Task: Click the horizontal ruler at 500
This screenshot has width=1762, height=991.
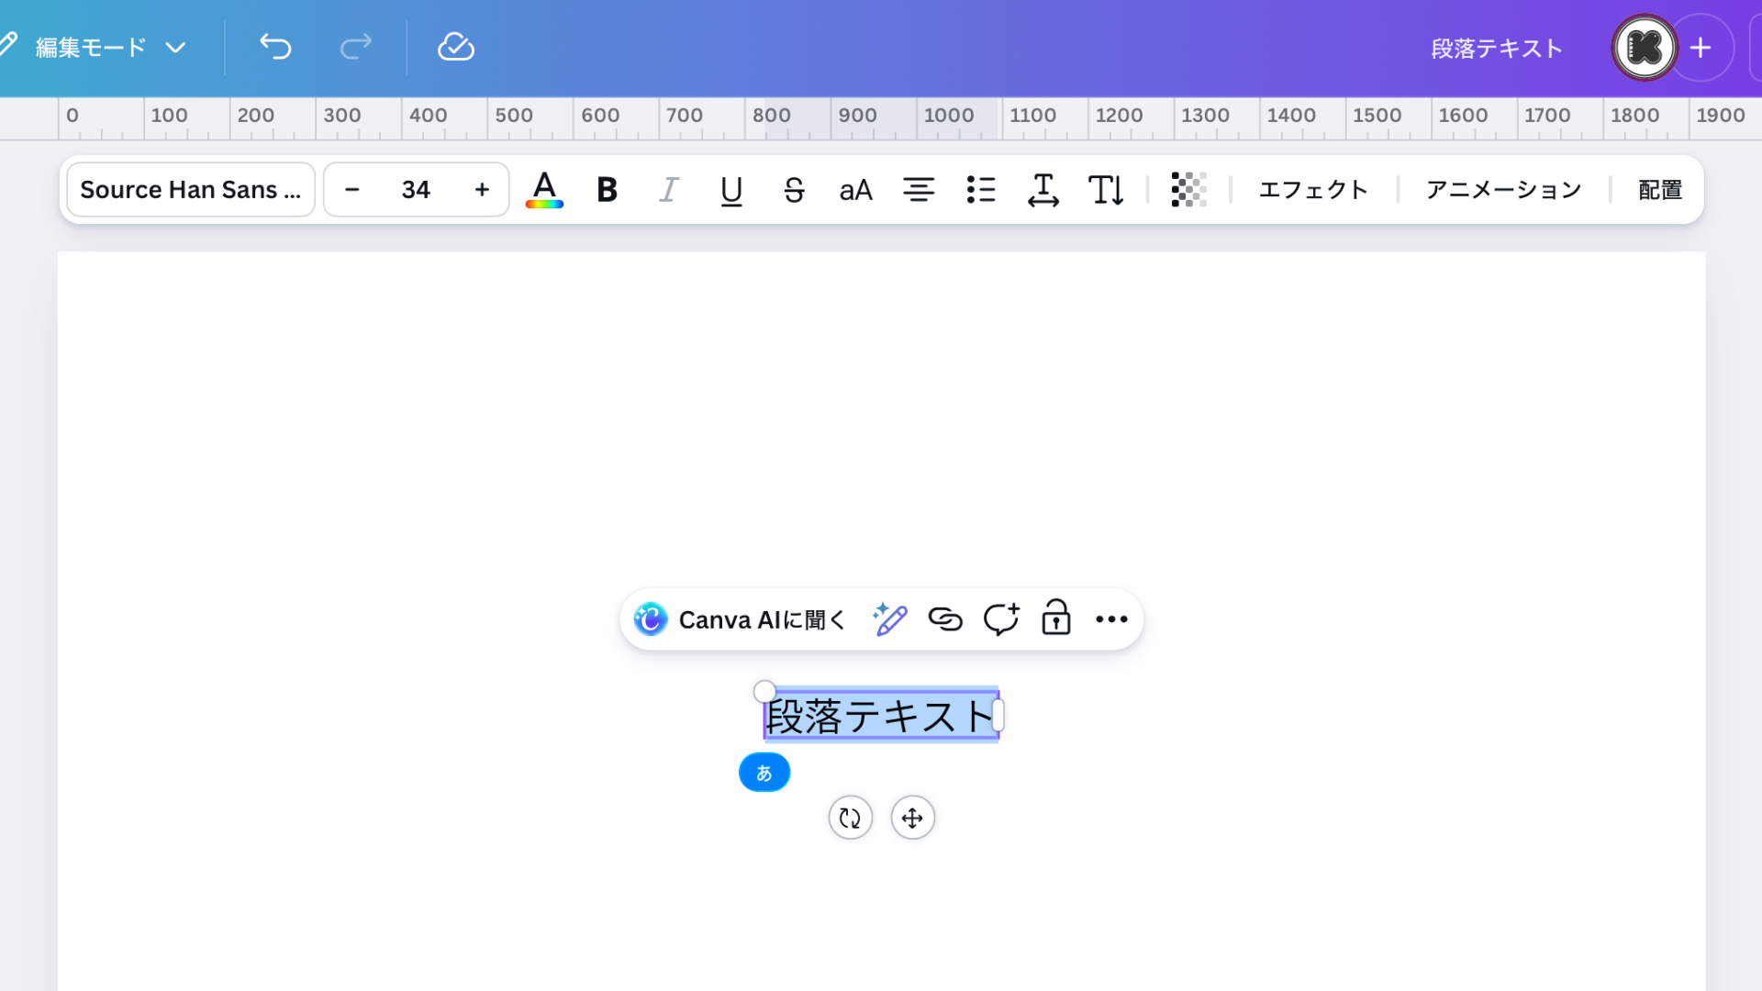Action: (514, 117)
